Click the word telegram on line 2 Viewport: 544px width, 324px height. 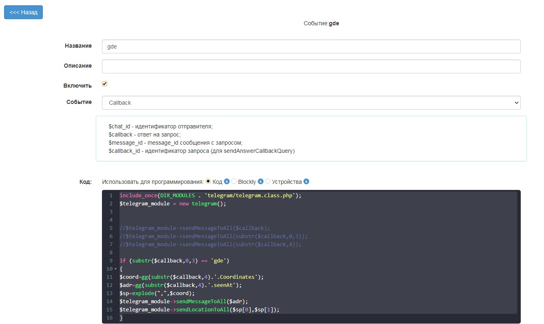(203, 203)
